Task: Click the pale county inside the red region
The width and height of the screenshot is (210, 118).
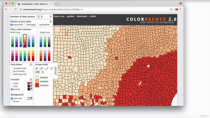Action: 148,66
